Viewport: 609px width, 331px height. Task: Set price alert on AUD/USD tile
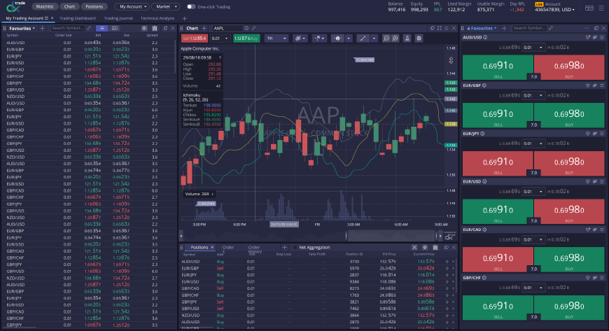coord(587,38)
